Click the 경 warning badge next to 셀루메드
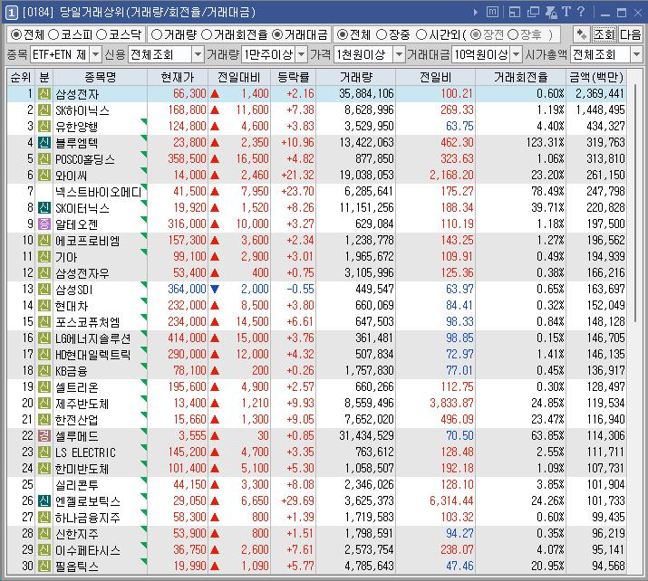The width and height of the screenshot is (648, 581). [44, 436]
